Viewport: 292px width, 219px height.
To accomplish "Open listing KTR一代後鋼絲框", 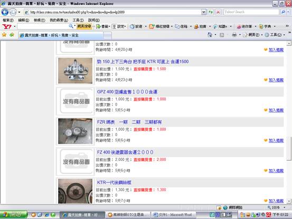I will [114, 183].
